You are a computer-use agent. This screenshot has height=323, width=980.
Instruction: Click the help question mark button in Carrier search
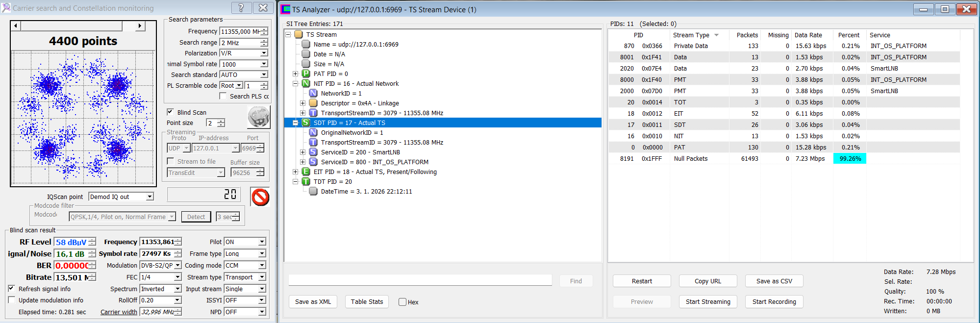click(x=241, y=8)
